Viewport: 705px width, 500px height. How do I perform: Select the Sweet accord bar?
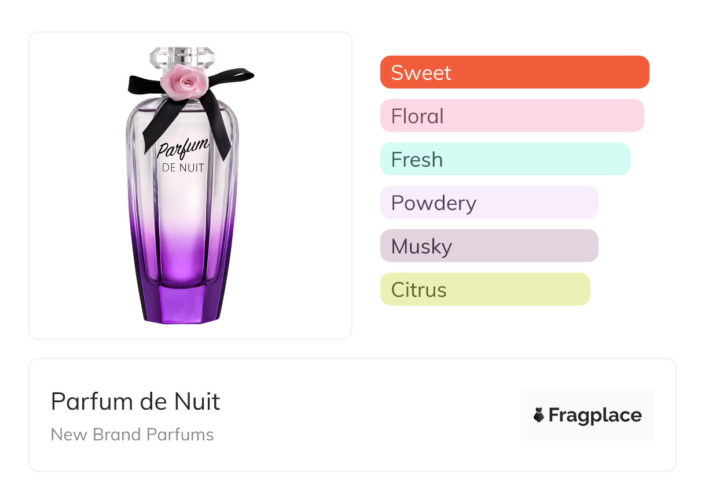pyautogui.click(x=515, y=72)
